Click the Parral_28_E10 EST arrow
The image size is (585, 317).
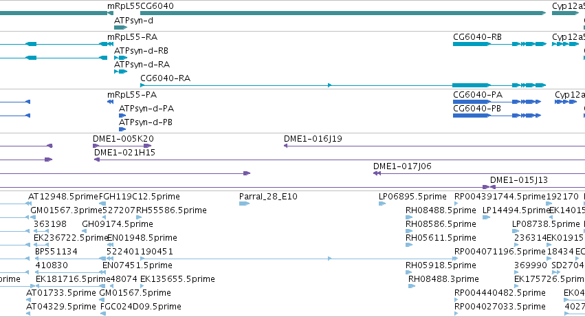244,204
